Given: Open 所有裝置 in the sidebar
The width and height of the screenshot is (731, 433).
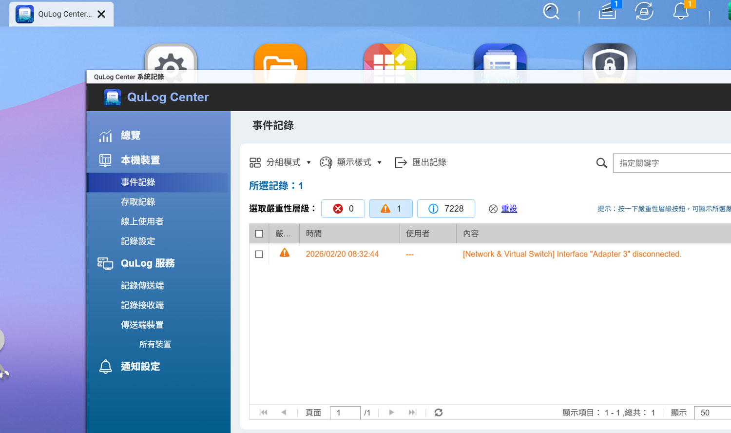Looking at the screenshot, I should click(155, 344).
